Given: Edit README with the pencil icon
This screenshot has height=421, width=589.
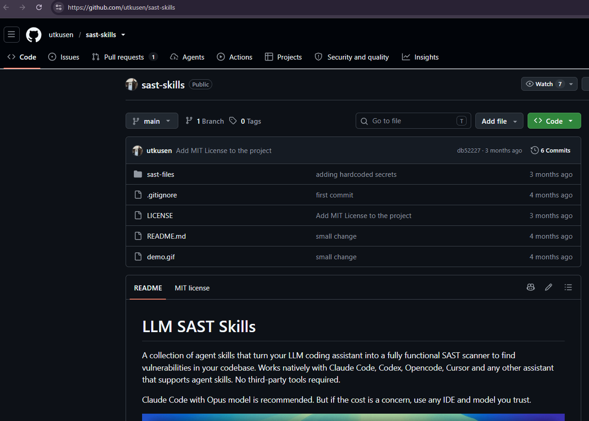Looking at the screenshot, I should 549,288.
